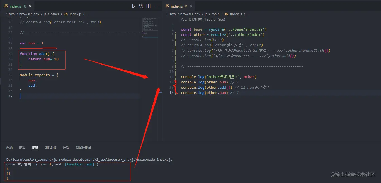This screenshot has width=381, height=183.
Task: Open More Actions ellipsis in left editor
Action: pos(156,6)
